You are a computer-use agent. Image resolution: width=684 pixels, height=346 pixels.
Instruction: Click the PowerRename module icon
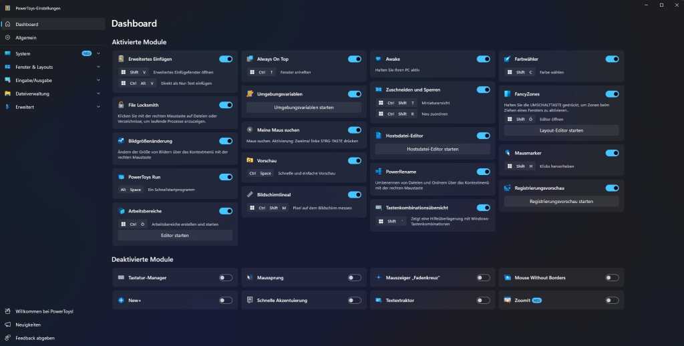click(378, 172)
